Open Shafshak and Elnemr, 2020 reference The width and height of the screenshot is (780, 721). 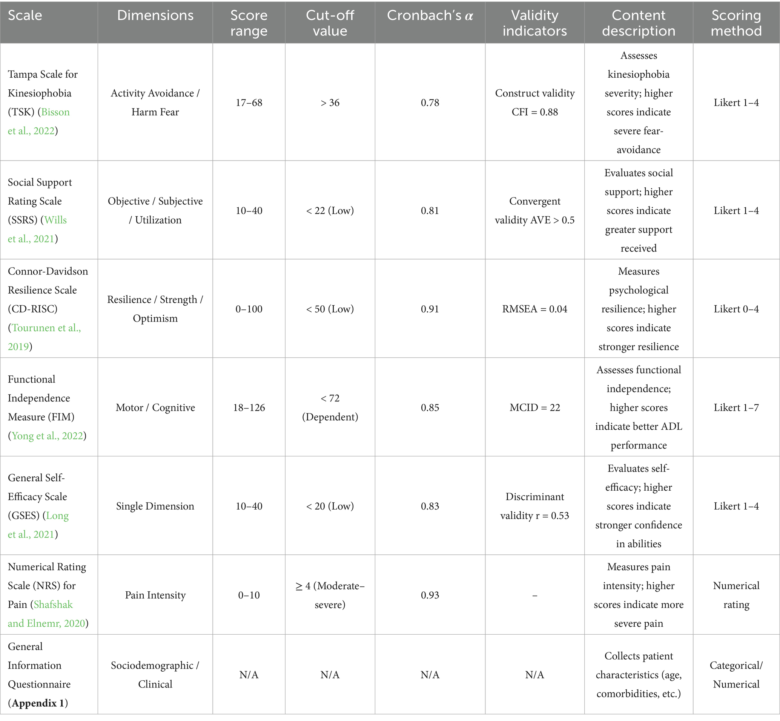(x=46, y=614)
